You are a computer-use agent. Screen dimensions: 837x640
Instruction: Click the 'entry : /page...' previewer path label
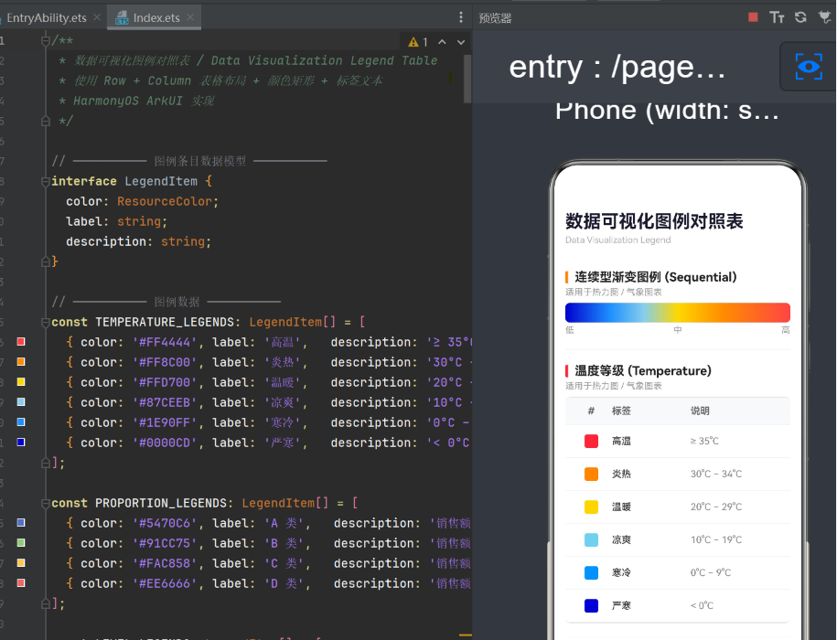coord(617,68)
